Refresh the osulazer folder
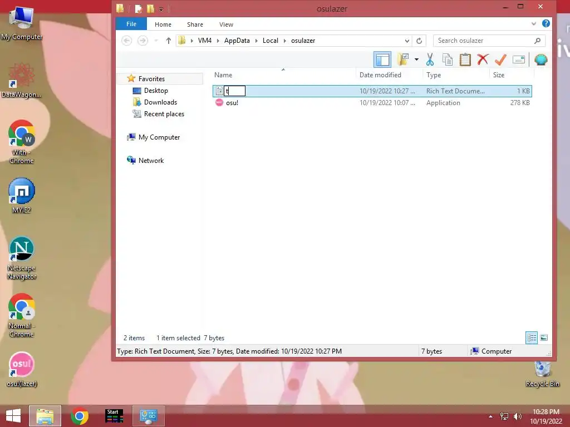 point(419,41)
